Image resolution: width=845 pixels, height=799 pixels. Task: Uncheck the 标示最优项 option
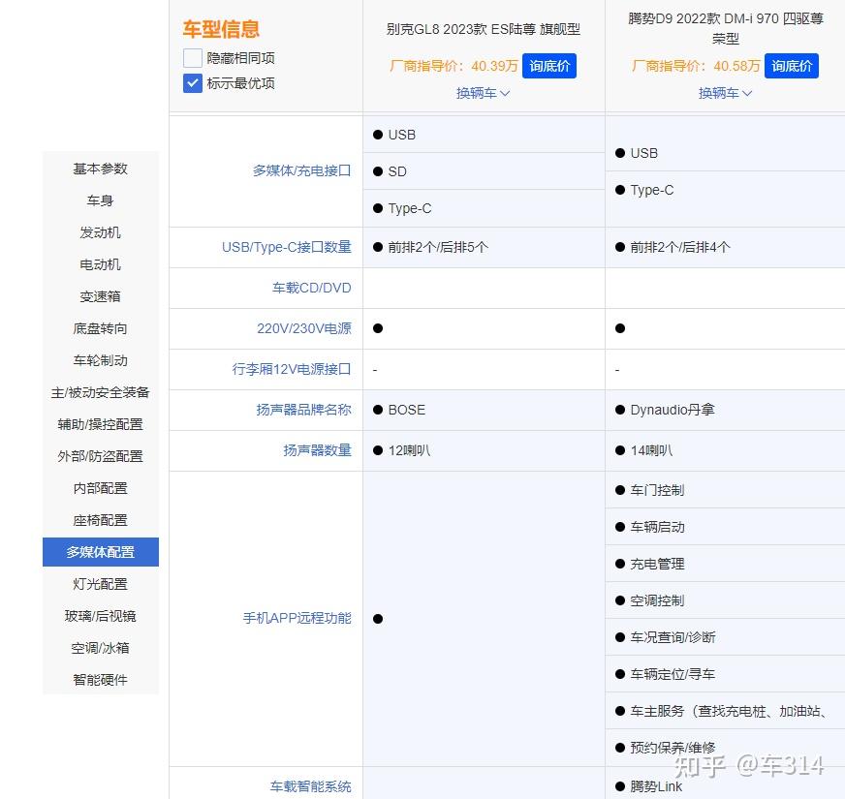click(x=191, y=82)
